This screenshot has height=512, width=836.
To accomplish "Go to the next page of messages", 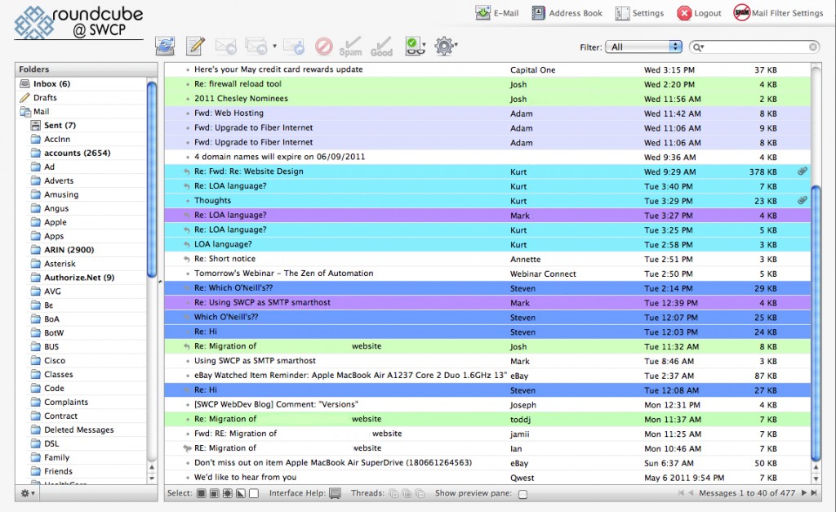I will point(803,493).
